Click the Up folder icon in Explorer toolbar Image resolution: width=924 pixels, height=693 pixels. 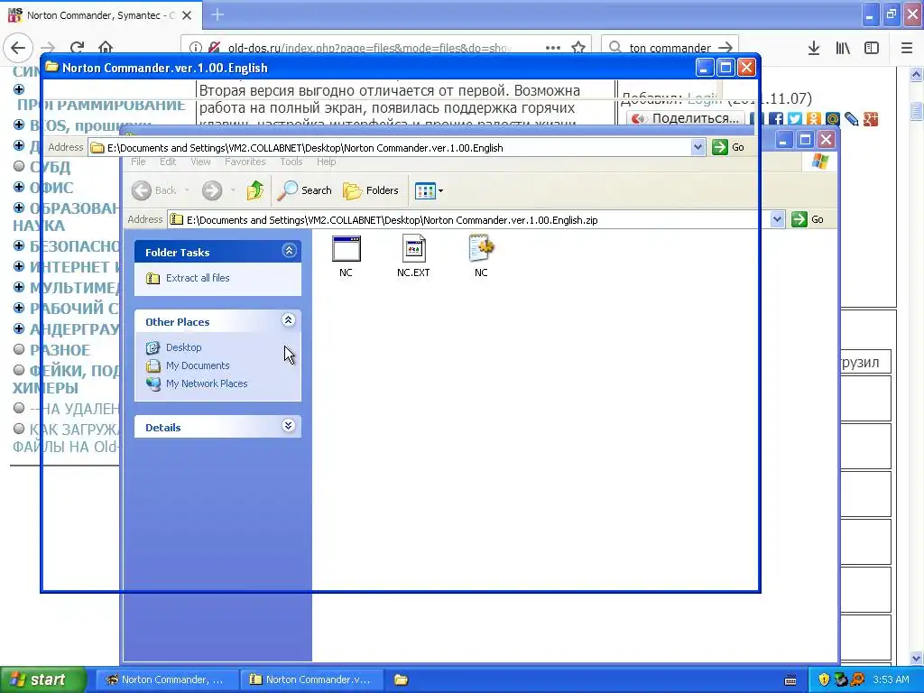(x=255, y=190)
